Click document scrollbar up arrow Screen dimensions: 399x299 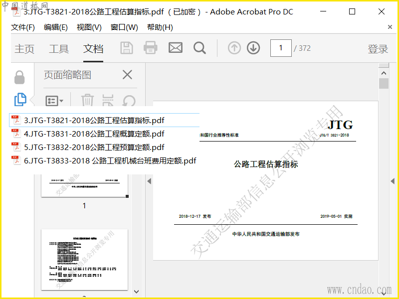[384, 73]
